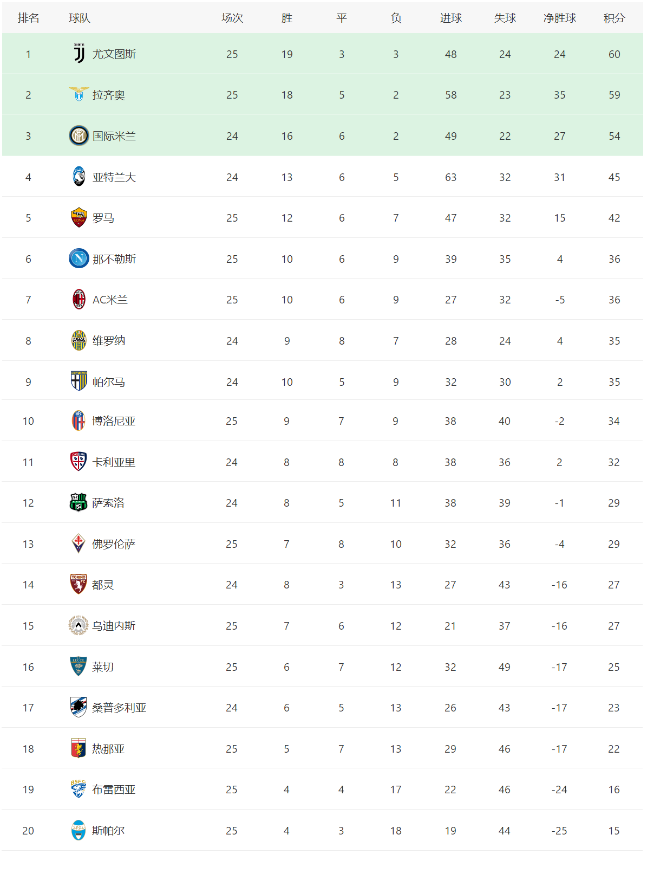Click the Sampdoria (桑普多利亚) crest icon
The image size is (647, 880).
(x=79, y=708)
